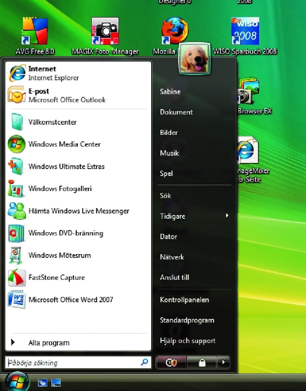Launch Windows Media Center icon

coord(16,144)
